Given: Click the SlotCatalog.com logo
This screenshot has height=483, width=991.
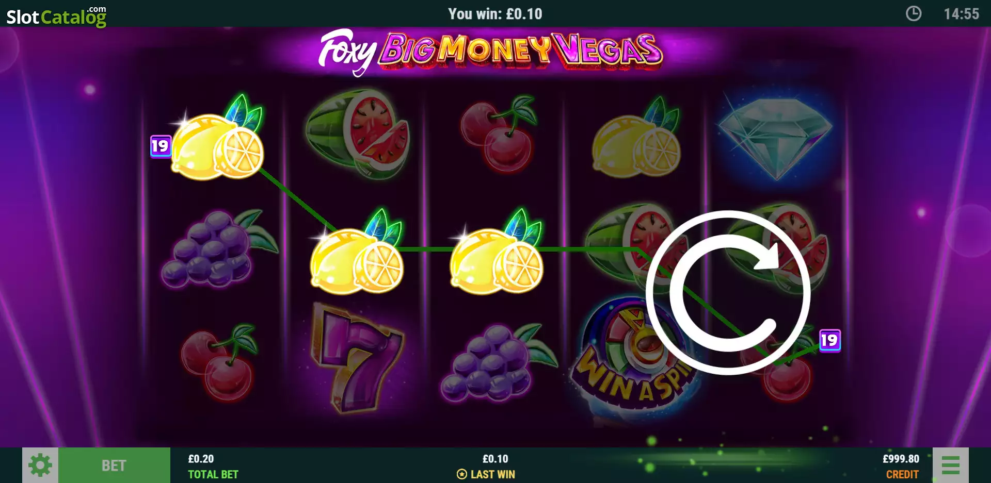Looking at the screenshot, I should 56,15.
